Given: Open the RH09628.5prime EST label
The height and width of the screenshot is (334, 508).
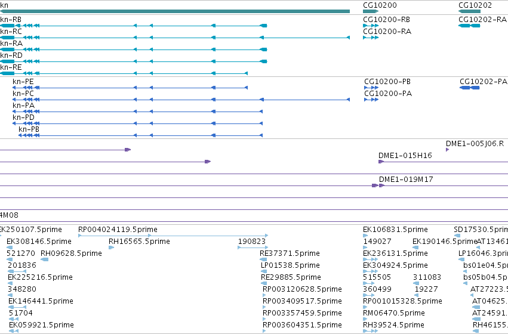Looking at the screenshot, I should coord(71,253).
